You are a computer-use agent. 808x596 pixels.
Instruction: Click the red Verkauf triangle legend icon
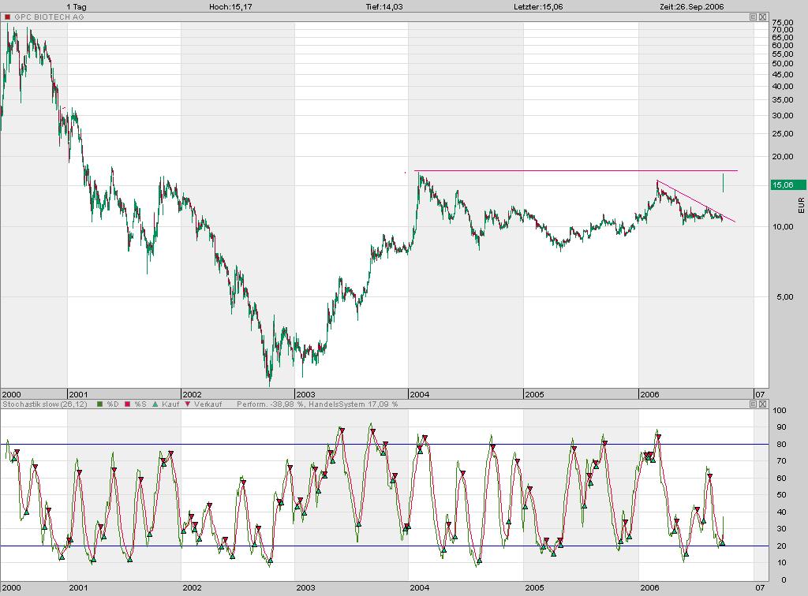point(188,404)
